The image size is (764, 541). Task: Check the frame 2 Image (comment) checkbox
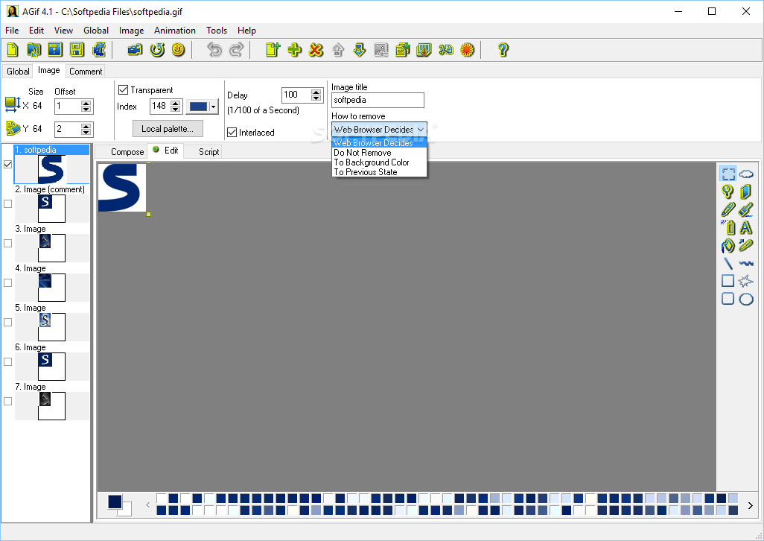(x=7, y=203)
